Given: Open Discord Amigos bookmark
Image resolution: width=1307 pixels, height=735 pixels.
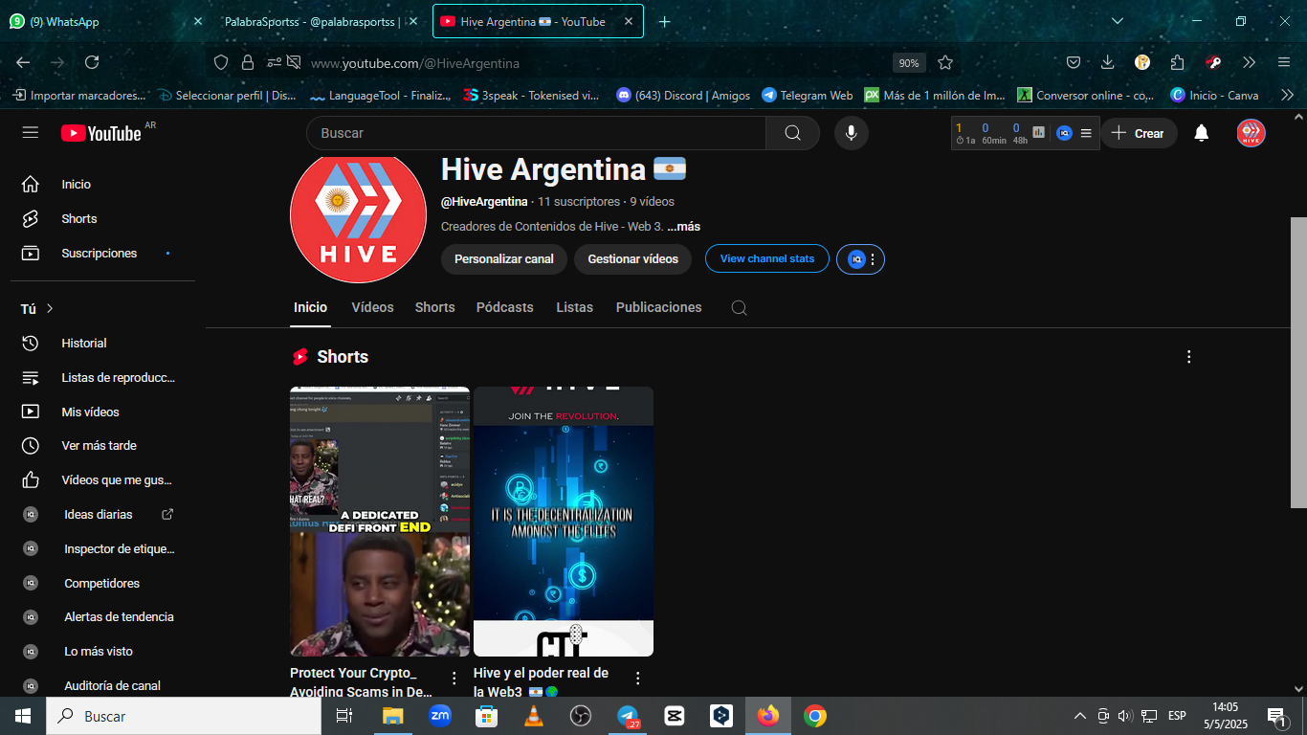Looking at the screenshot, I should point(683,95).
